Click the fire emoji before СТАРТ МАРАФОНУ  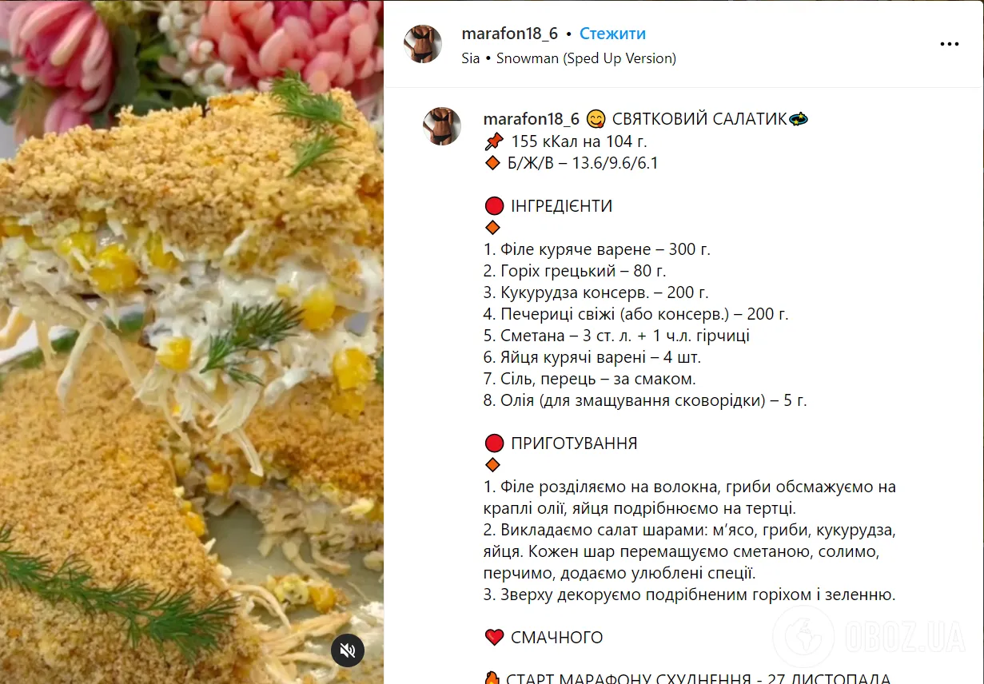[492, 678]
